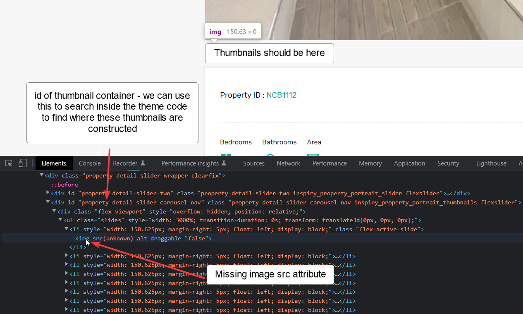This screenshot has width=523, height=314.
Task: Collapse the flex-viewport div node
Action: [54, 211]
